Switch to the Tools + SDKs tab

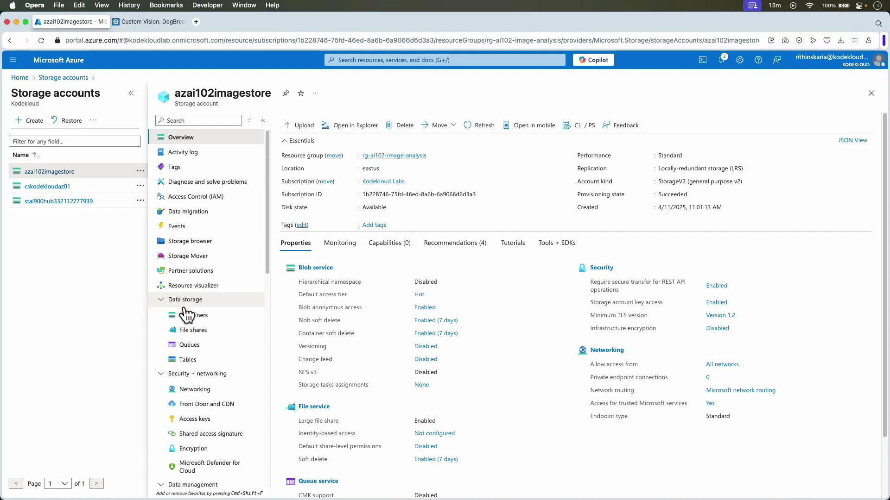[x=557, y=243]
